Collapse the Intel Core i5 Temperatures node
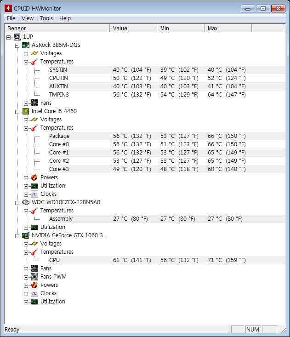The height and width of the screenshot is (337, 290). click(x=26, y=128)
